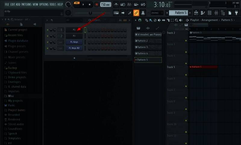Open the EDIT menu

[x=13, y=5]
